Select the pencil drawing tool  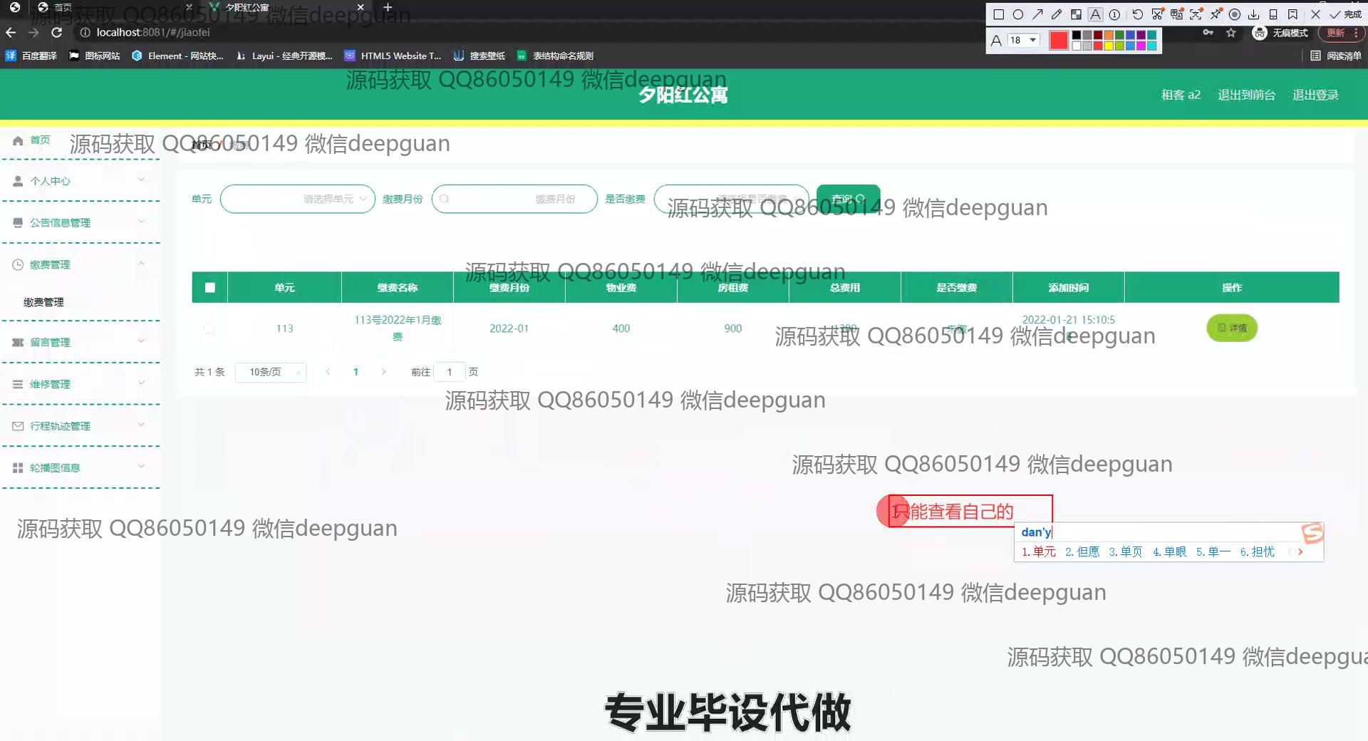tap(1057, 14)
